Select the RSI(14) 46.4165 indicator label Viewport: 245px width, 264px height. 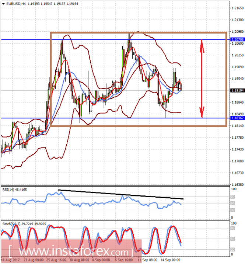pos(15,190)
